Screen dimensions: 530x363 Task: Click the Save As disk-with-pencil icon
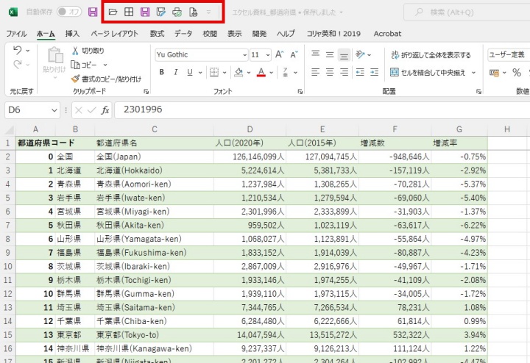click(x=161, y=12)
